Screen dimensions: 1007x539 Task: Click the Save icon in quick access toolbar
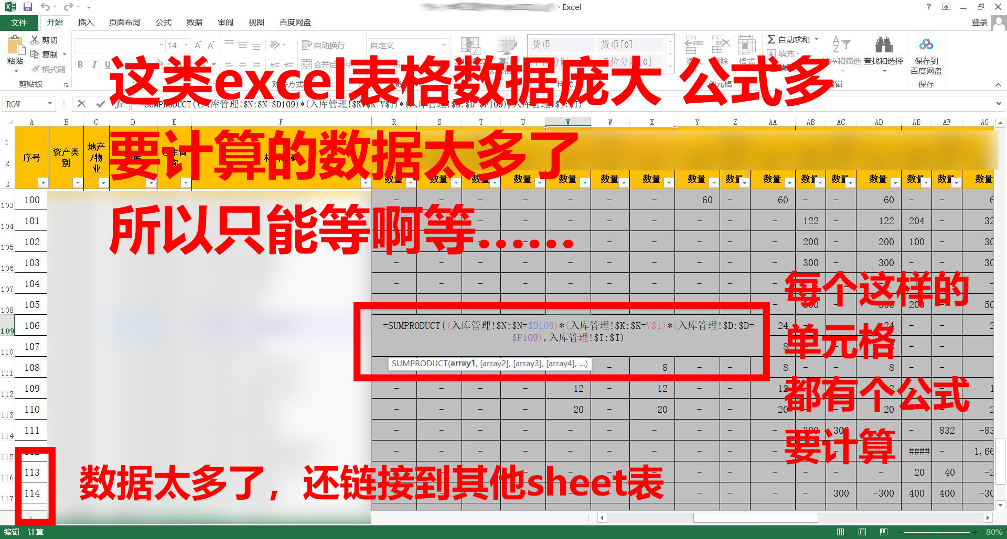click(28, 7)
